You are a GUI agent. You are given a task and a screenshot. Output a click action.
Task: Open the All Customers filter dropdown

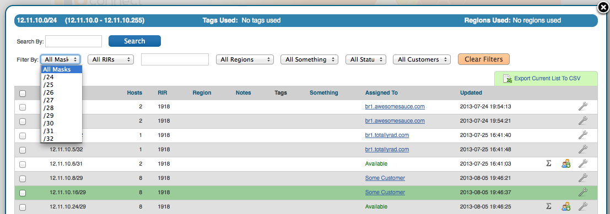[422, 59]
